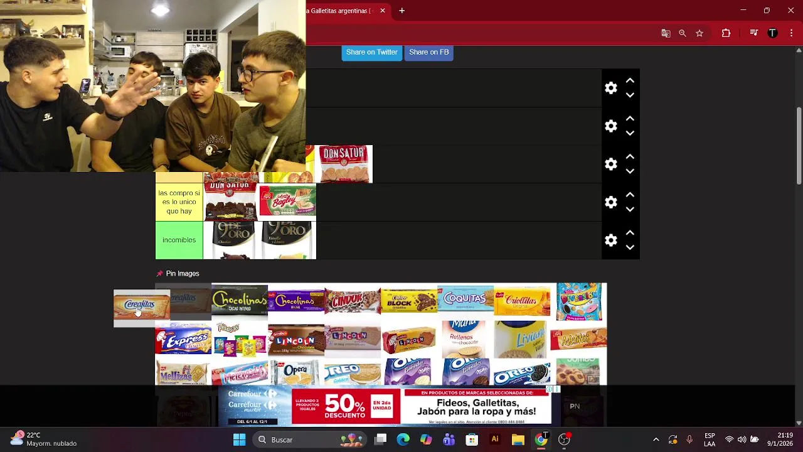Move the Don Satur bag row down
803x452 pixels.
(x=630, y=171)
